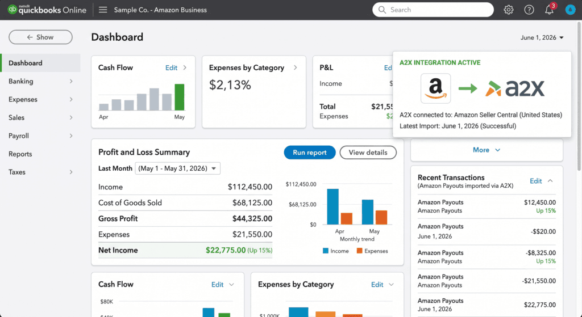The width and height of the screenshot is (582, 317).
Task: Click the Net Income $22,775.00 value
Action: (x=226, y=250)
